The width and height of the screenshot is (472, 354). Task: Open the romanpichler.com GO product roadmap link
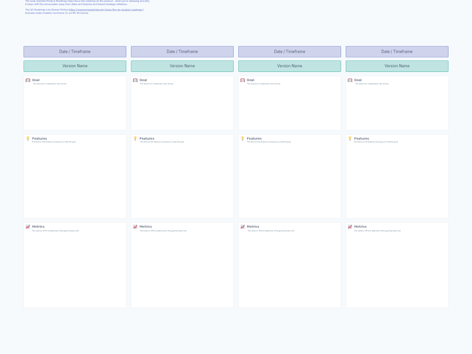coord(106,10)
